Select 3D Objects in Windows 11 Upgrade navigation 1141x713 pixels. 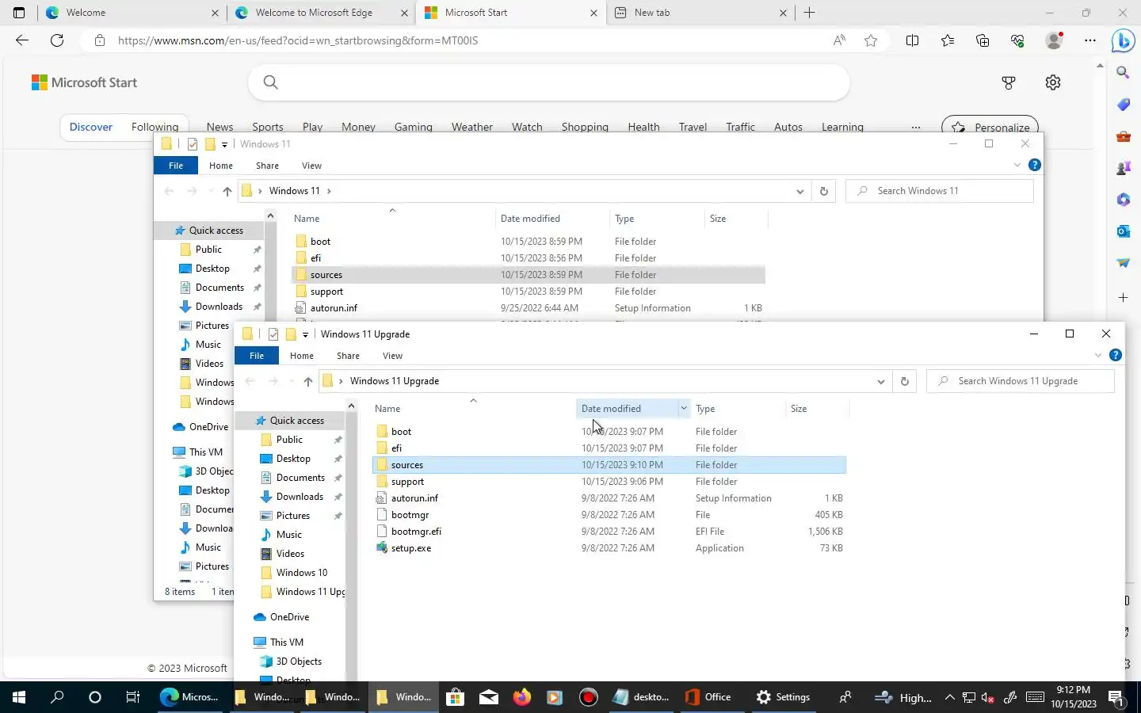click(299, 662)
